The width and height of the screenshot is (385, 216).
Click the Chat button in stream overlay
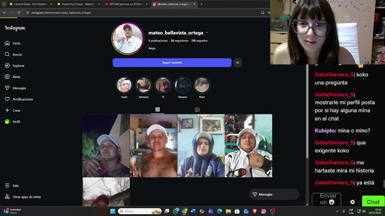373,202
